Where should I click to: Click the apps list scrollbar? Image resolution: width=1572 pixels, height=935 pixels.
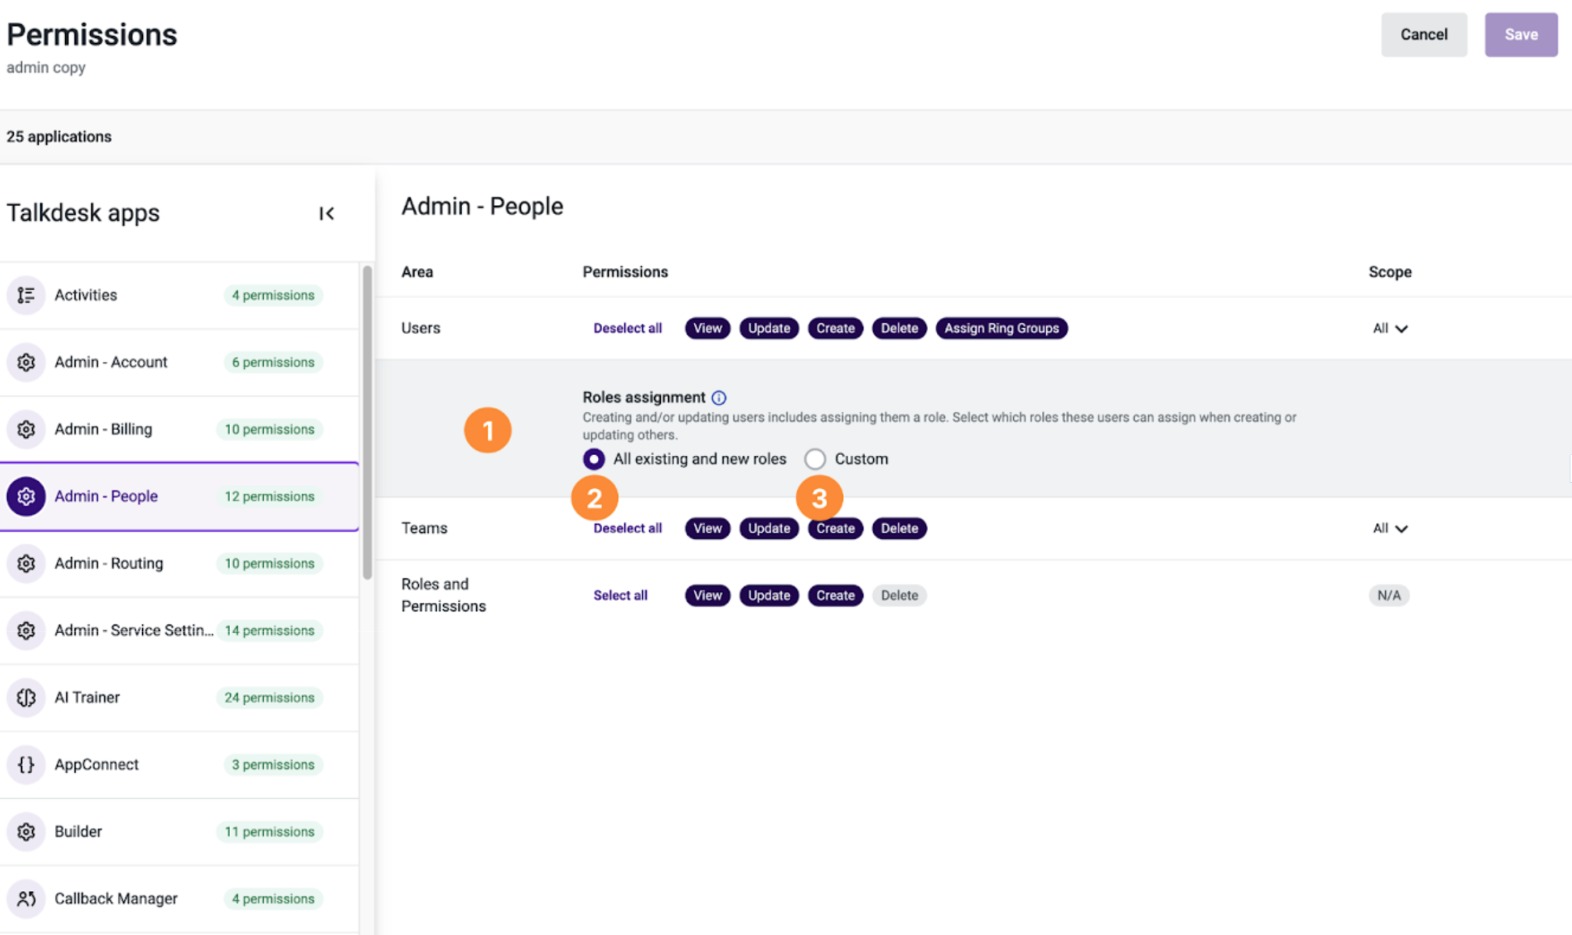pyautogui.click(x=367, y=422)
